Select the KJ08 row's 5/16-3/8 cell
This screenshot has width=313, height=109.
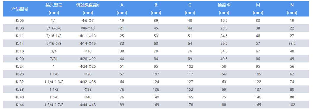[x=54, y=28]
